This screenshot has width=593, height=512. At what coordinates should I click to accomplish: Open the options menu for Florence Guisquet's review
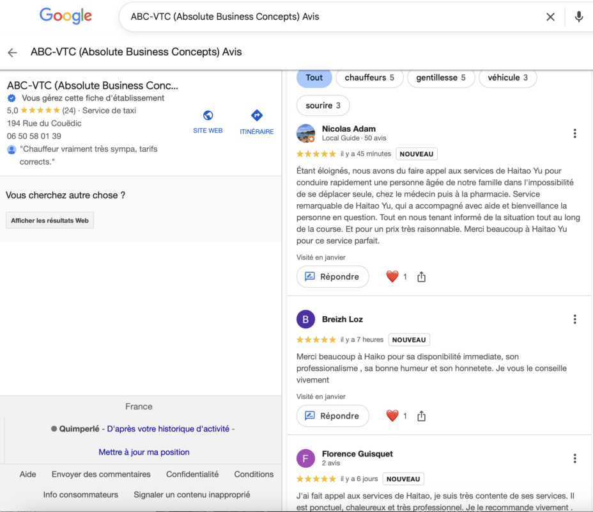click(x=574, y=458)
